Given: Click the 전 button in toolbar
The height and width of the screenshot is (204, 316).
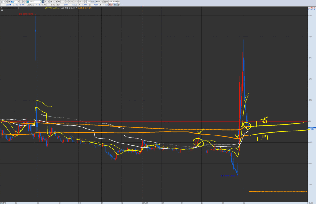Looking at the screenshot, I should pos(9,2).
